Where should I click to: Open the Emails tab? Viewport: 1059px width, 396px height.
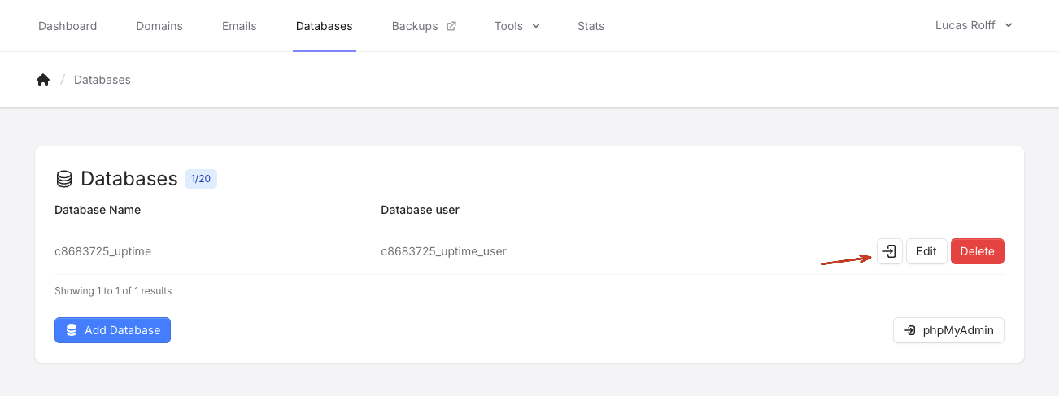[x=239, y=26]
